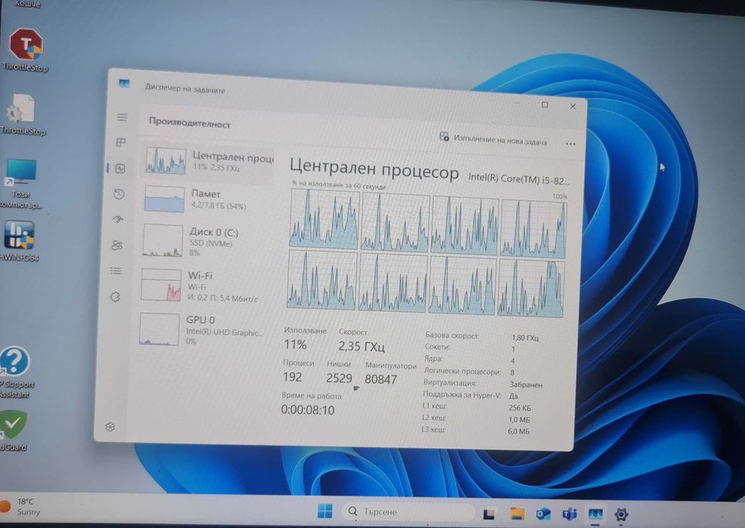The height and width of the screenshot is (528, 745).
Task: Open 'Този компютър' desktop shortcut
Action: tap(20, 184)
